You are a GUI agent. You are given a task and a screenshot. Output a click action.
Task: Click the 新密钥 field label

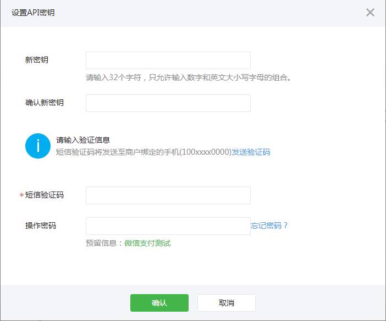coord(37,60)
